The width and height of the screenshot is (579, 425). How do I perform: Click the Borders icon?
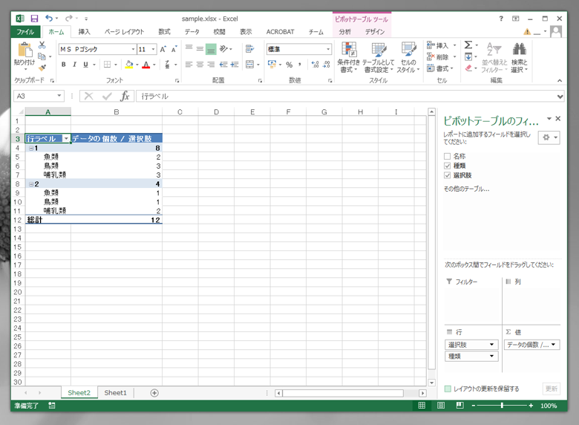(107, 65)
